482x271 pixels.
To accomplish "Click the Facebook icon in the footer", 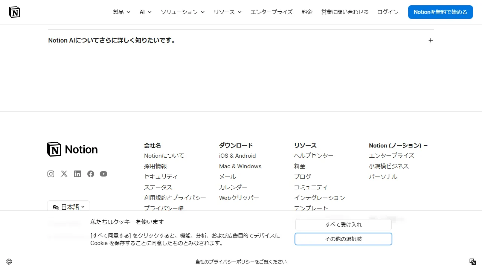I will coord(90,174).
